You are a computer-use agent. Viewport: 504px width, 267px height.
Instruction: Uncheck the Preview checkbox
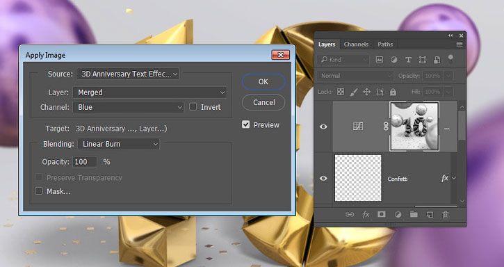[245, 124]
